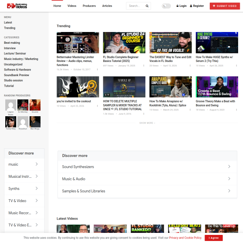243x243 pixels.
Task: Open the FL Studio Ranked latest video thumbnail
Action: pos(147,228)
